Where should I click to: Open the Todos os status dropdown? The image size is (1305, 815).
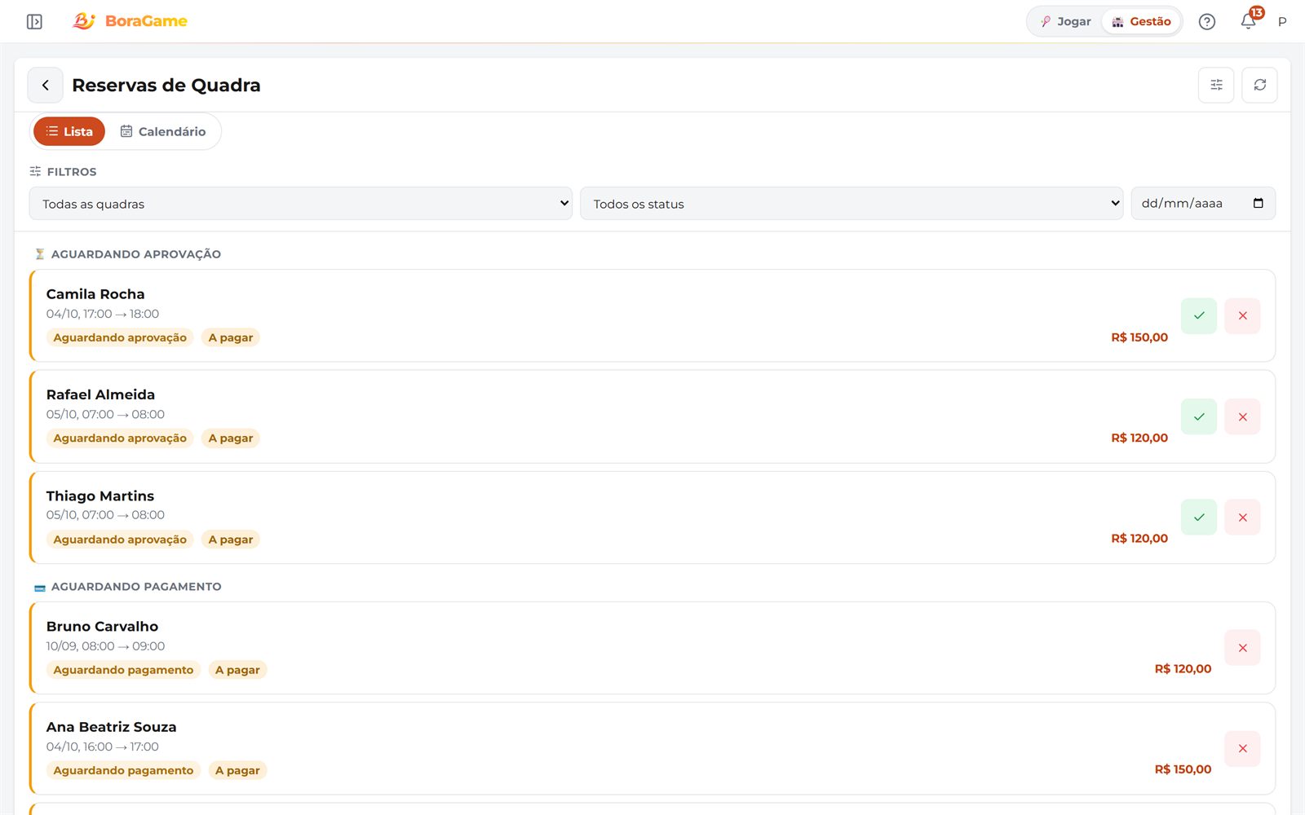tap(852, 204)
